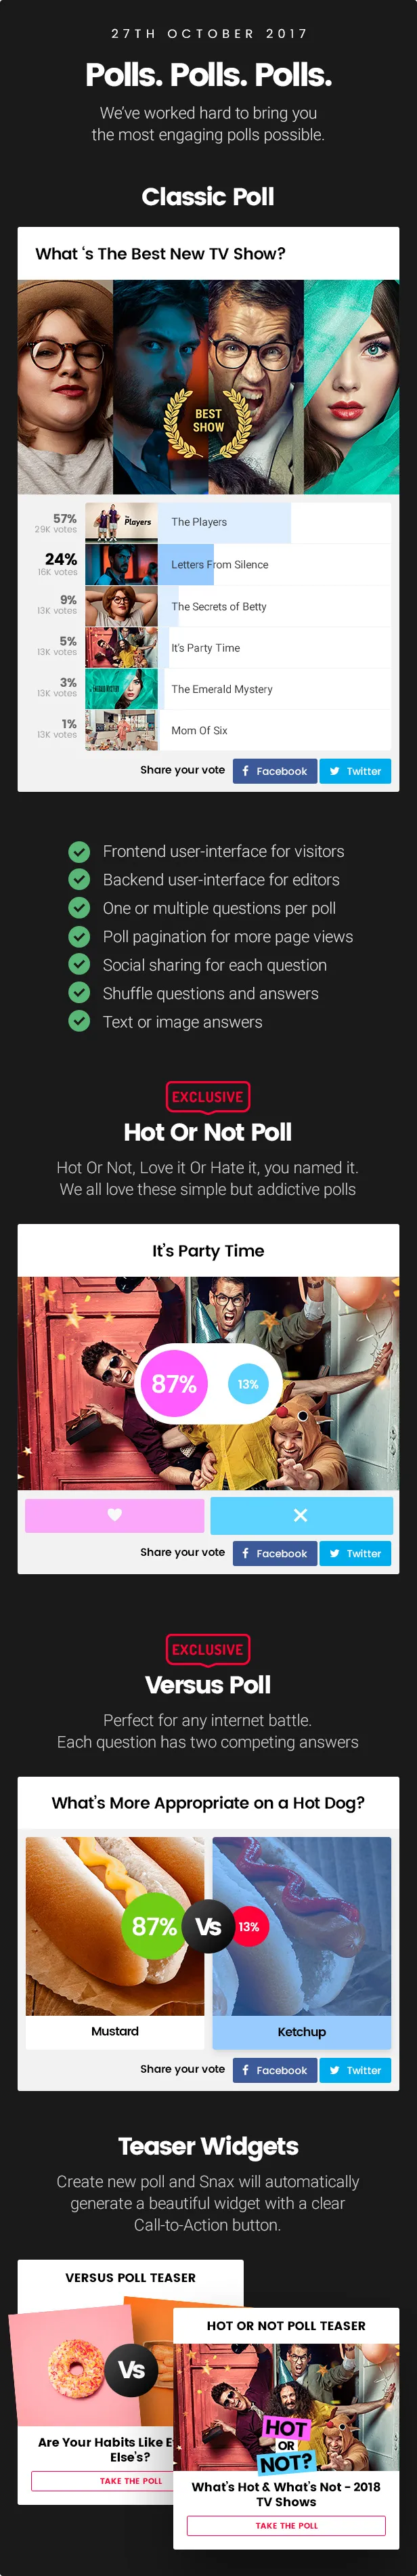Click the pink 87% circle on party image
The image size is (417, 2576).
174,1384
